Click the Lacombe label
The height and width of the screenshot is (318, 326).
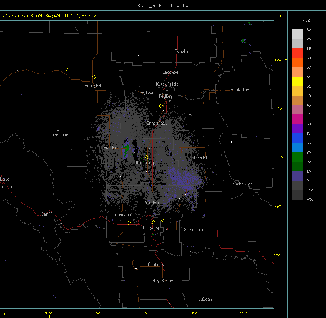point(170,72)
